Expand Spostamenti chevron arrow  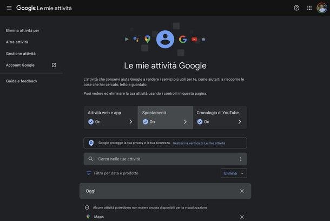185,122
